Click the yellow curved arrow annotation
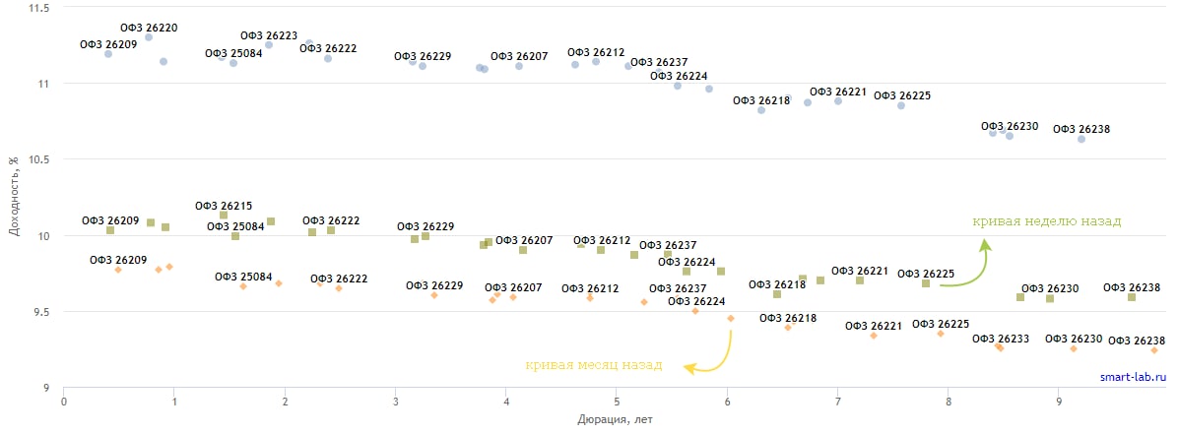 pos(717,356)
